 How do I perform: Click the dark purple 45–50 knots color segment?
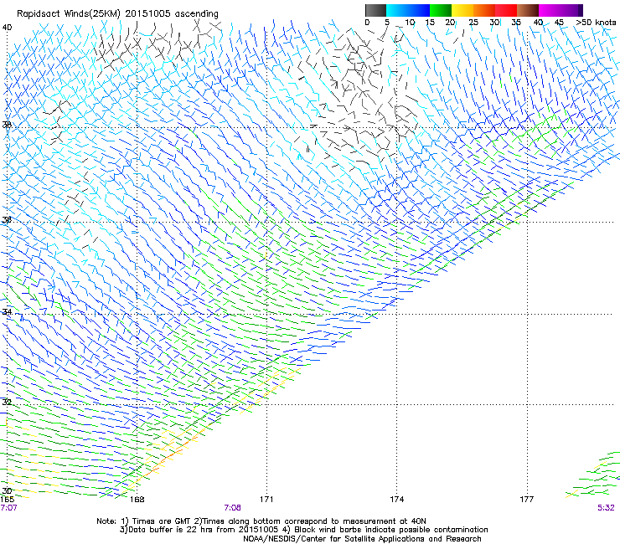571,10
